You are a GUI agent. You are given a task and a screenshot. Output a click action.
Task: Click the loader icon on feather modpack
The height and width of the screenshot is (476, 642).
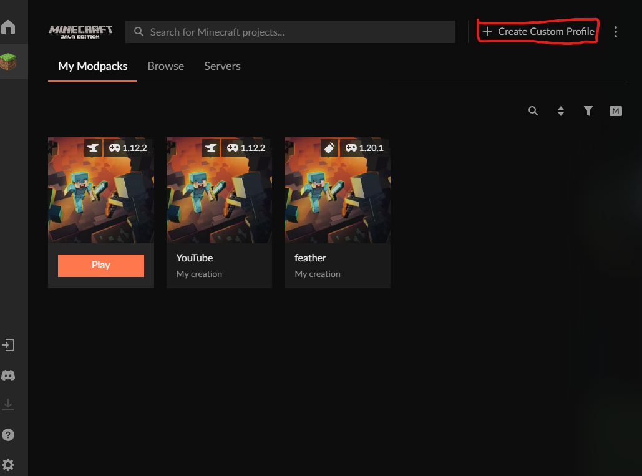pyautogui.click(x=329, y=148)
